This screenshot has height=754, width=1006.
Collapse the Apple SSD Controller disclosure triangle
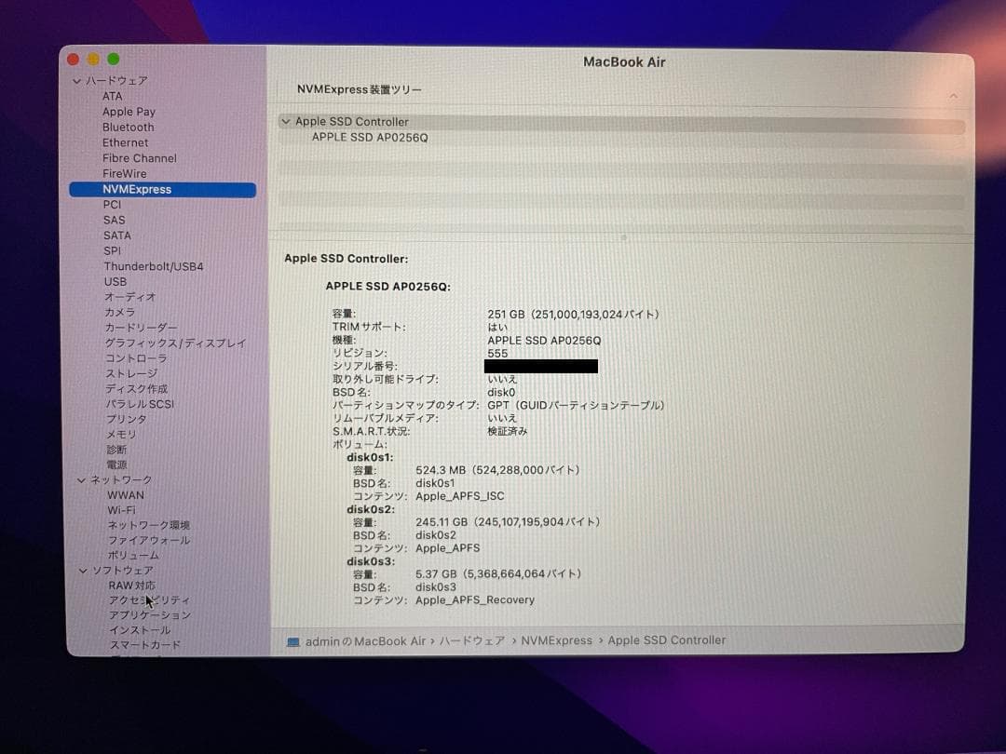pyautogui.click(x=285, y=121)
